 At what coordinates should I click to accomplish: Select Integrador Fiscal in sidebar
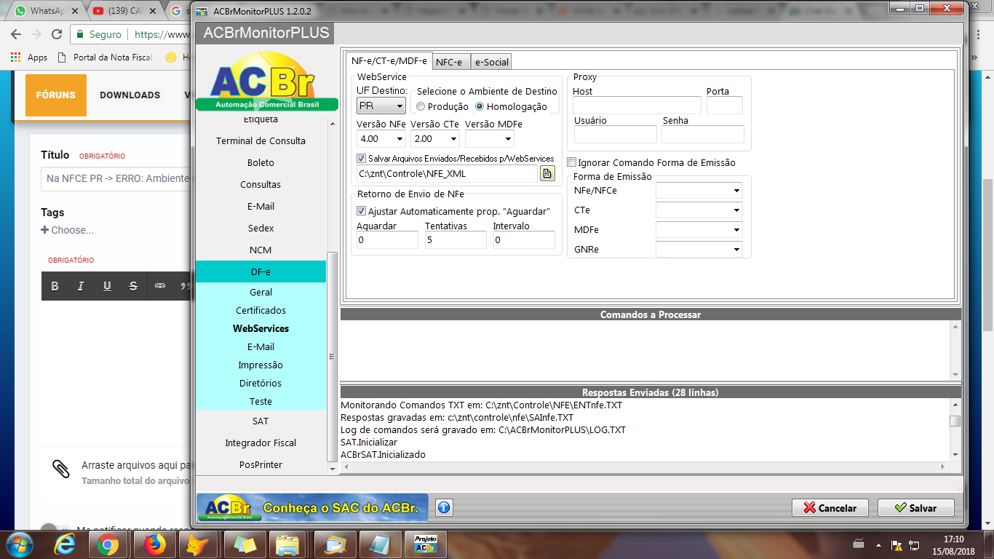click(x=261, y=443)
